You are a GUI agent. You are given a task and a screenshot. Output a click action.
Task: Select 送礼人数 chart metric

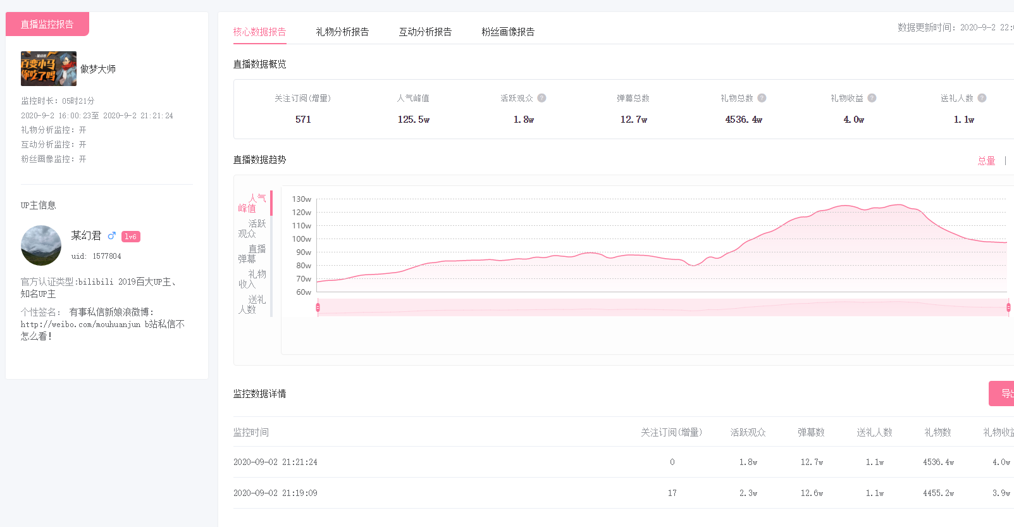coord(252,304)
